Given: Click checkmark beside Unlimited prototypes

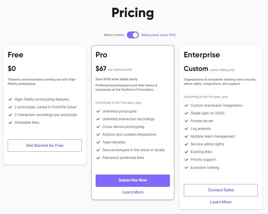Looking at the screenshot, I should pos(98,111).
